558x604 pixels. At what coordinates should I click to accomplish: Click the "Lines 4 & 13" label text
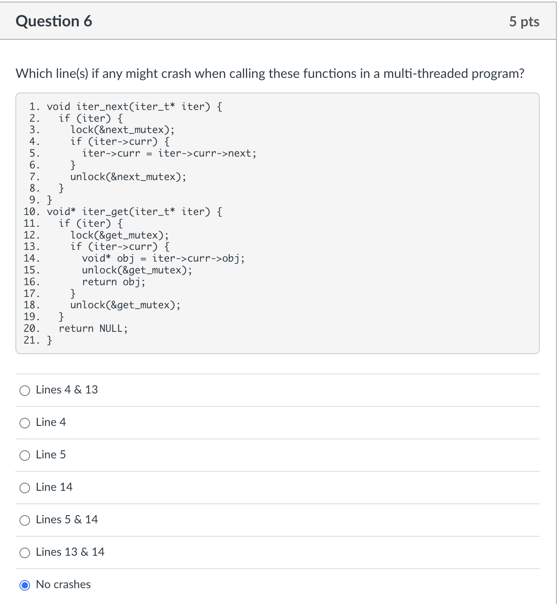tap(66, 390)
